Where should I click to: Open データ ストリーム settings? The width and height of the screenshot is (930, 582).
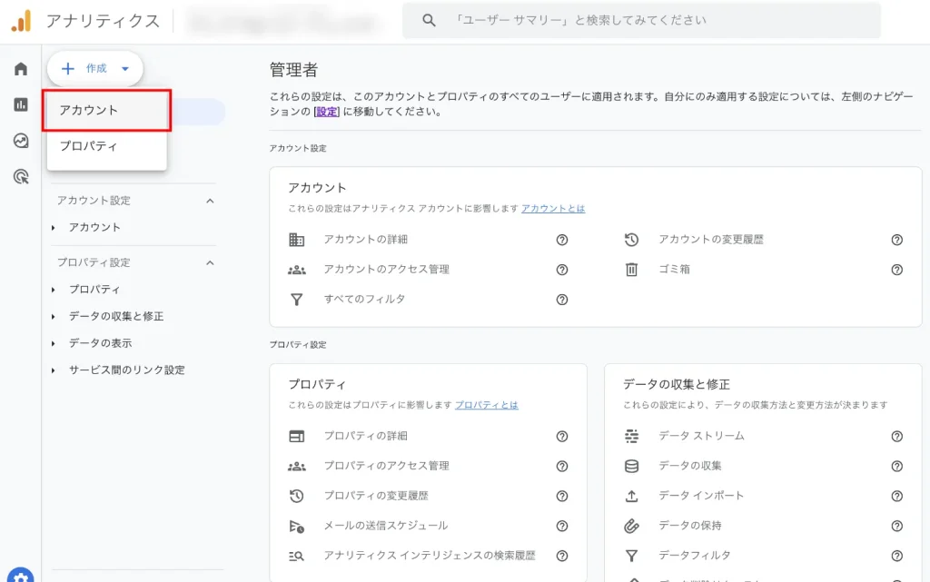click(702, 436)
